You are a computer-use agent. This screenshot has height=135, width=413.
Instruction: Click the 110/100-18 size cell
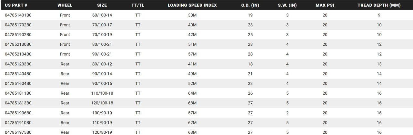click(x=102, y=93)
